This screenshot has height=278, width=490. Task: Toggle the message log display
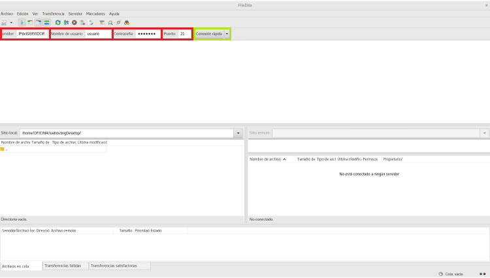(x=22, y=22)
